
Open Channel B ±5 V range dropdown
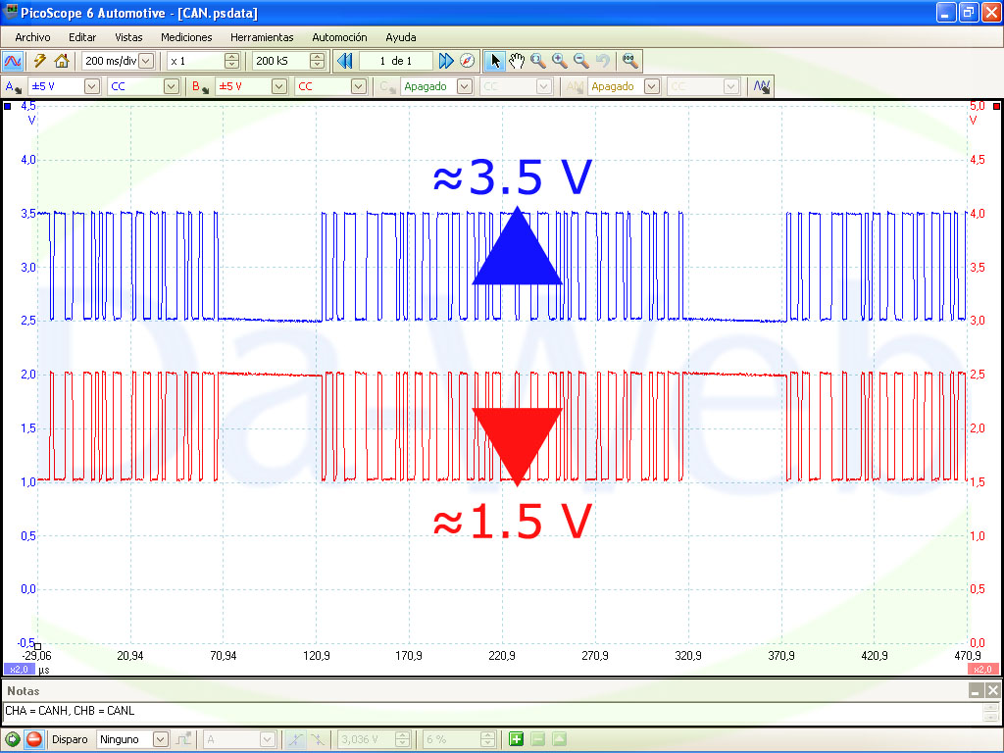point(279,86)
